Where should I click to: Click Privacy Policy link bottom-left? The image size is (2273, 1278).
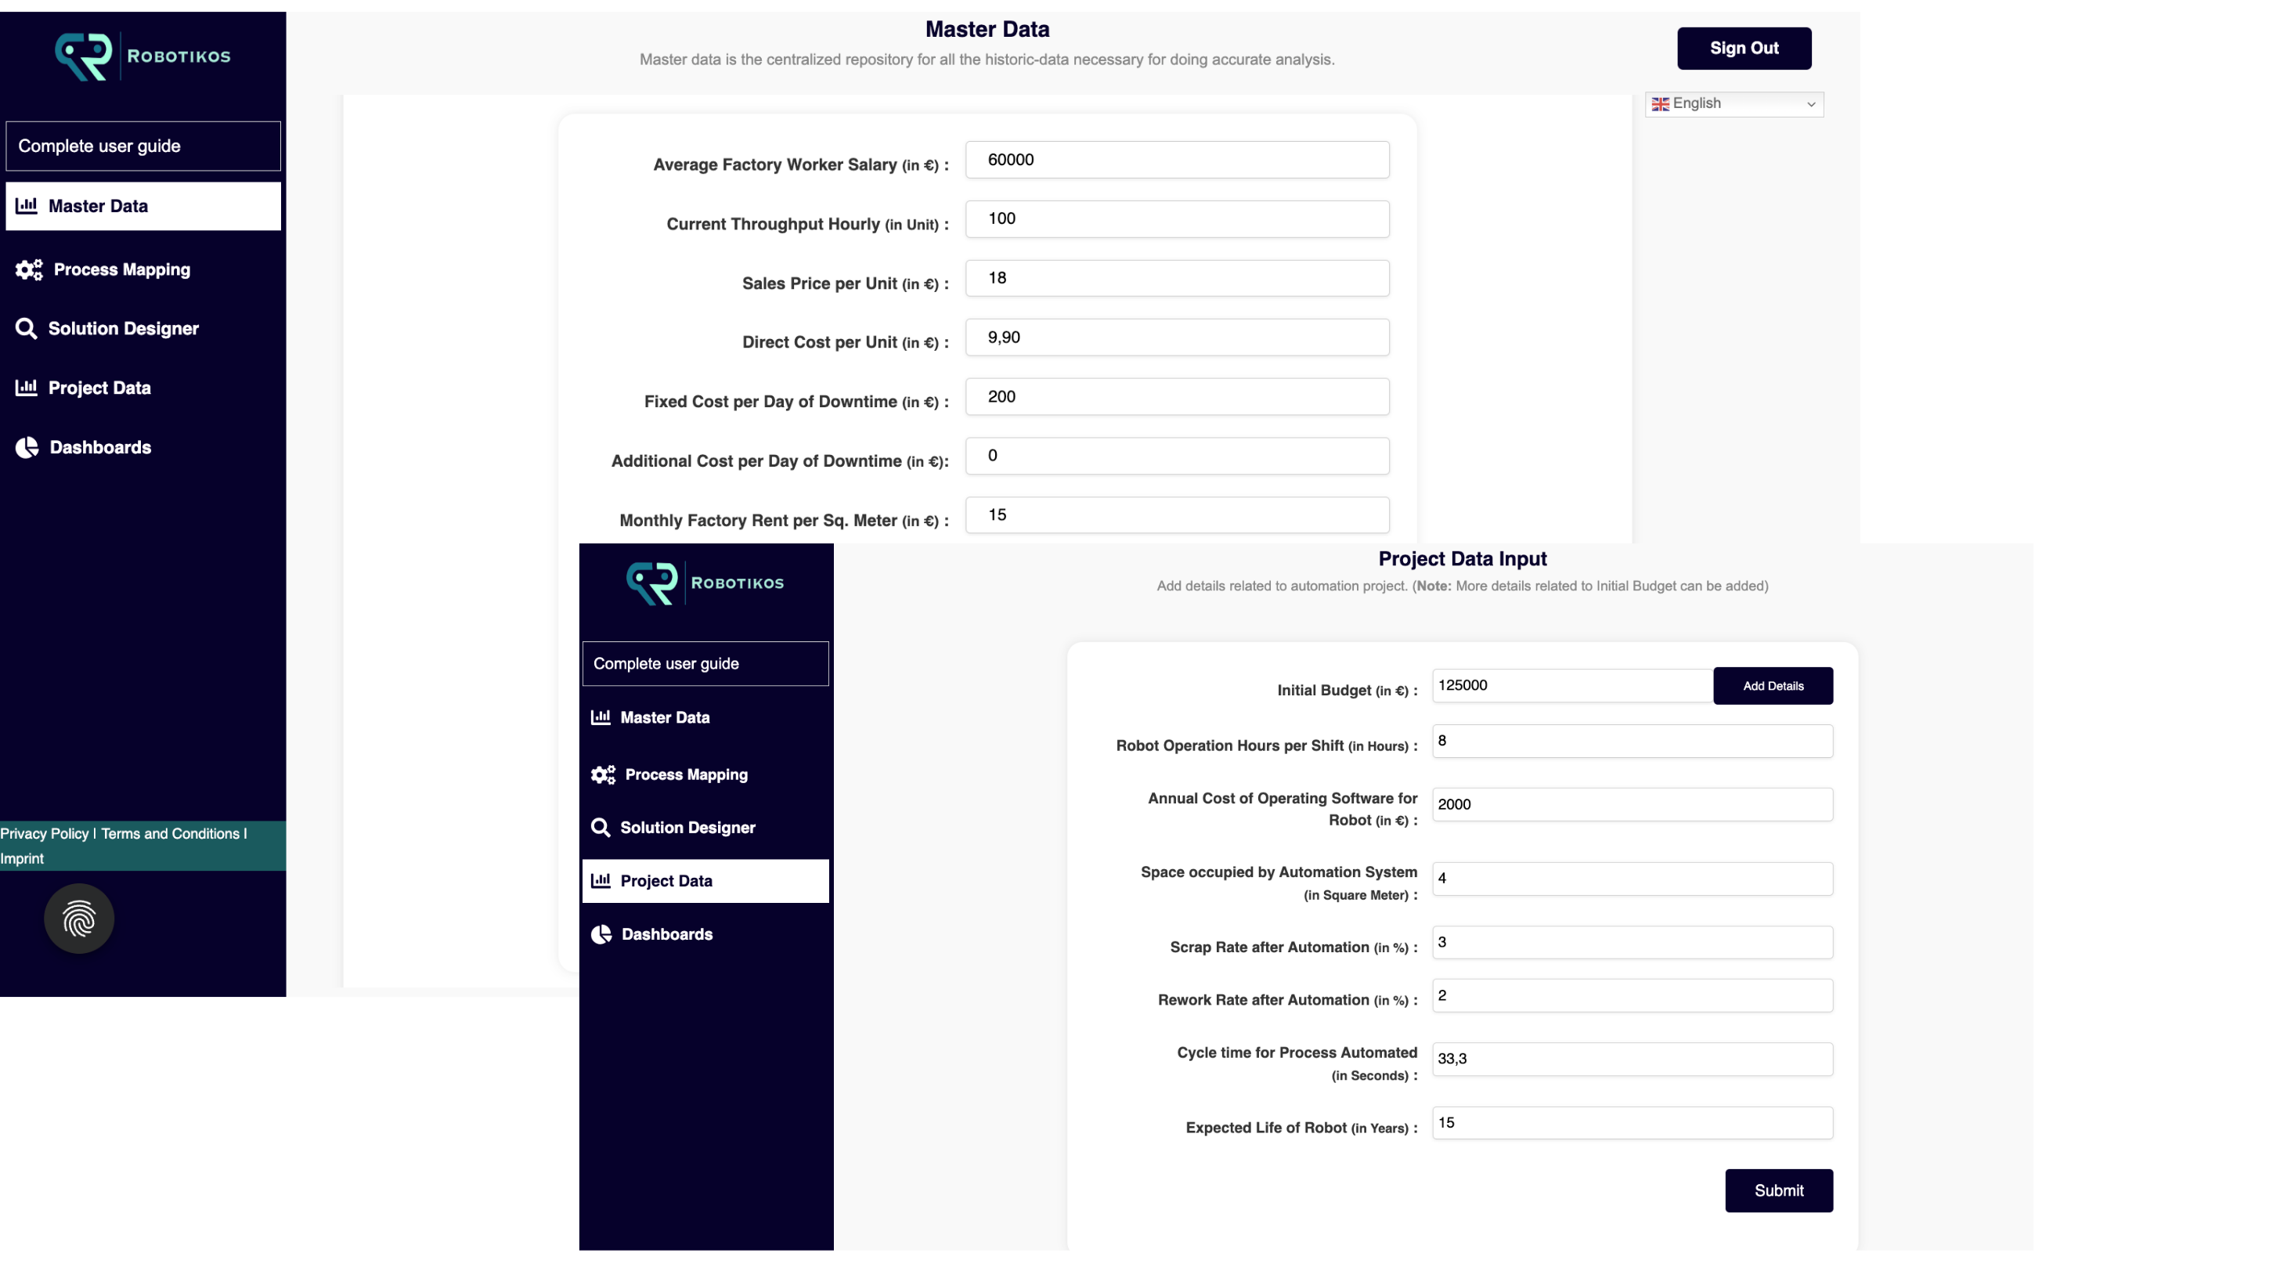[44, 833]
